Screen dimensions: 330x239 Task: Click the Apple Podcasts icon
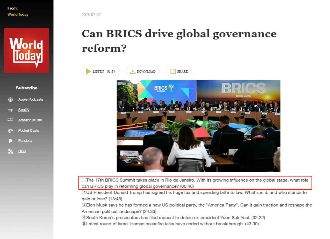tap(11, 99)
